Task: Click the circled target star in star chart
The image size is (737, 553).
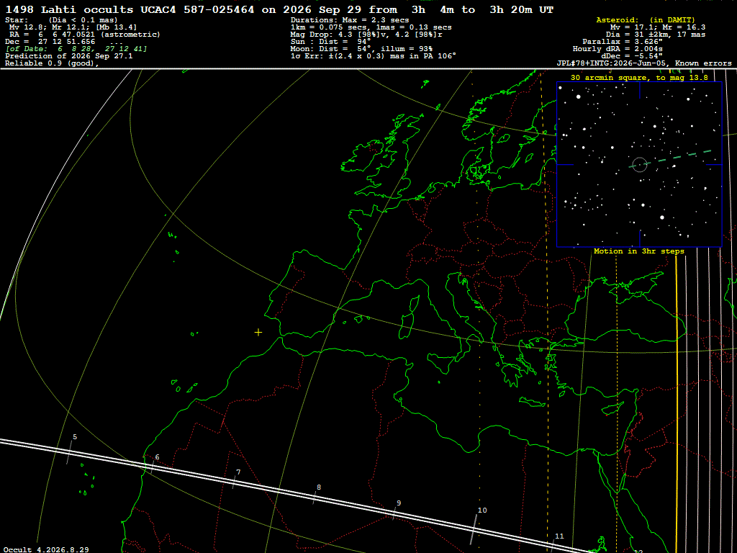Action: tap(639, 165)
